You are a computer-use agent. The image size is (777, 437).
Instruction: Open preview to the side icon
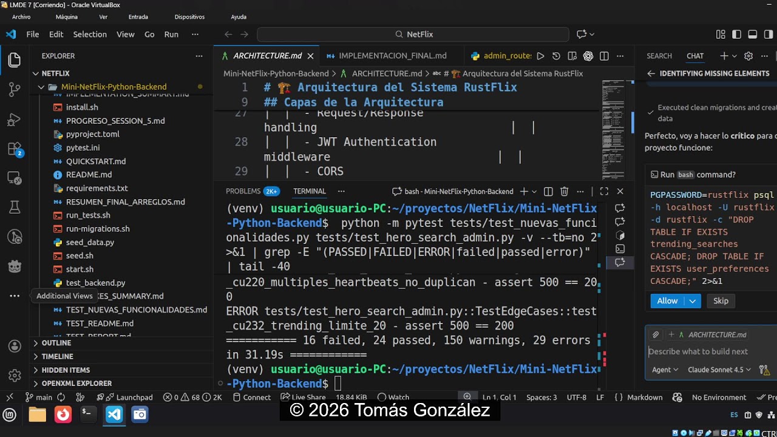pos(572,56)
